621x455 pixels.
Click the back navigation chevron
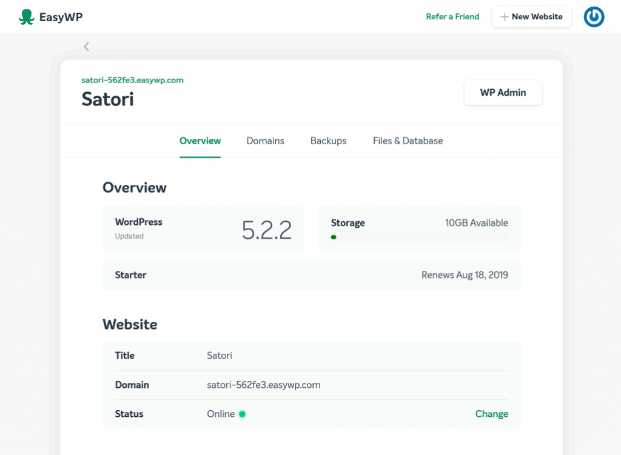(86, 46)
